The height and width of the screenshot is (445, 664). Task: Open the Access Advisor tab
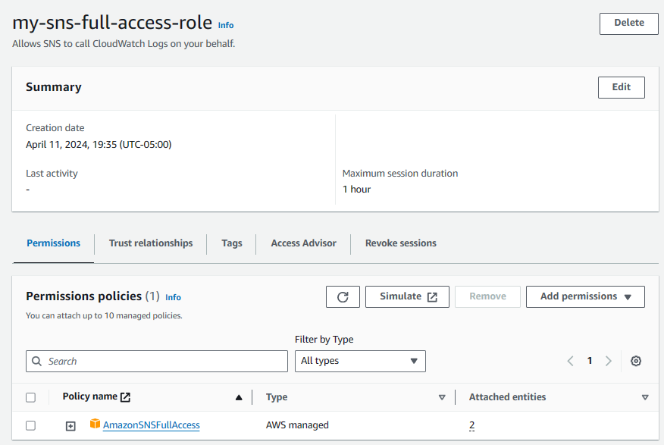tap(304, 243)
